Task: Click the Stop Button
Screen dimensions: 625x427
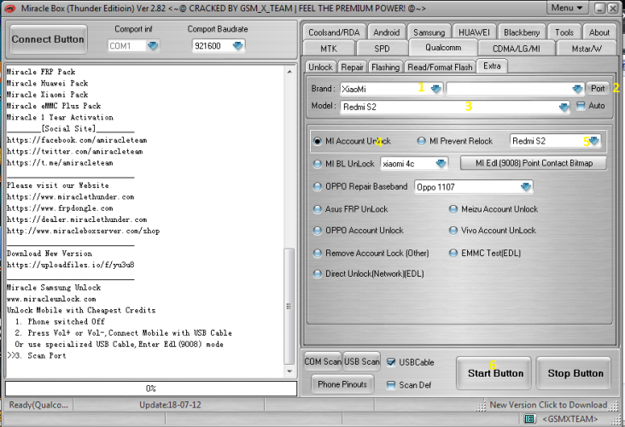Action: [575, 373]
